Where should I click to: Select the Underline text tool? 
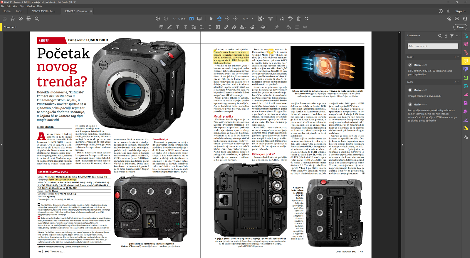click(177, 27)
